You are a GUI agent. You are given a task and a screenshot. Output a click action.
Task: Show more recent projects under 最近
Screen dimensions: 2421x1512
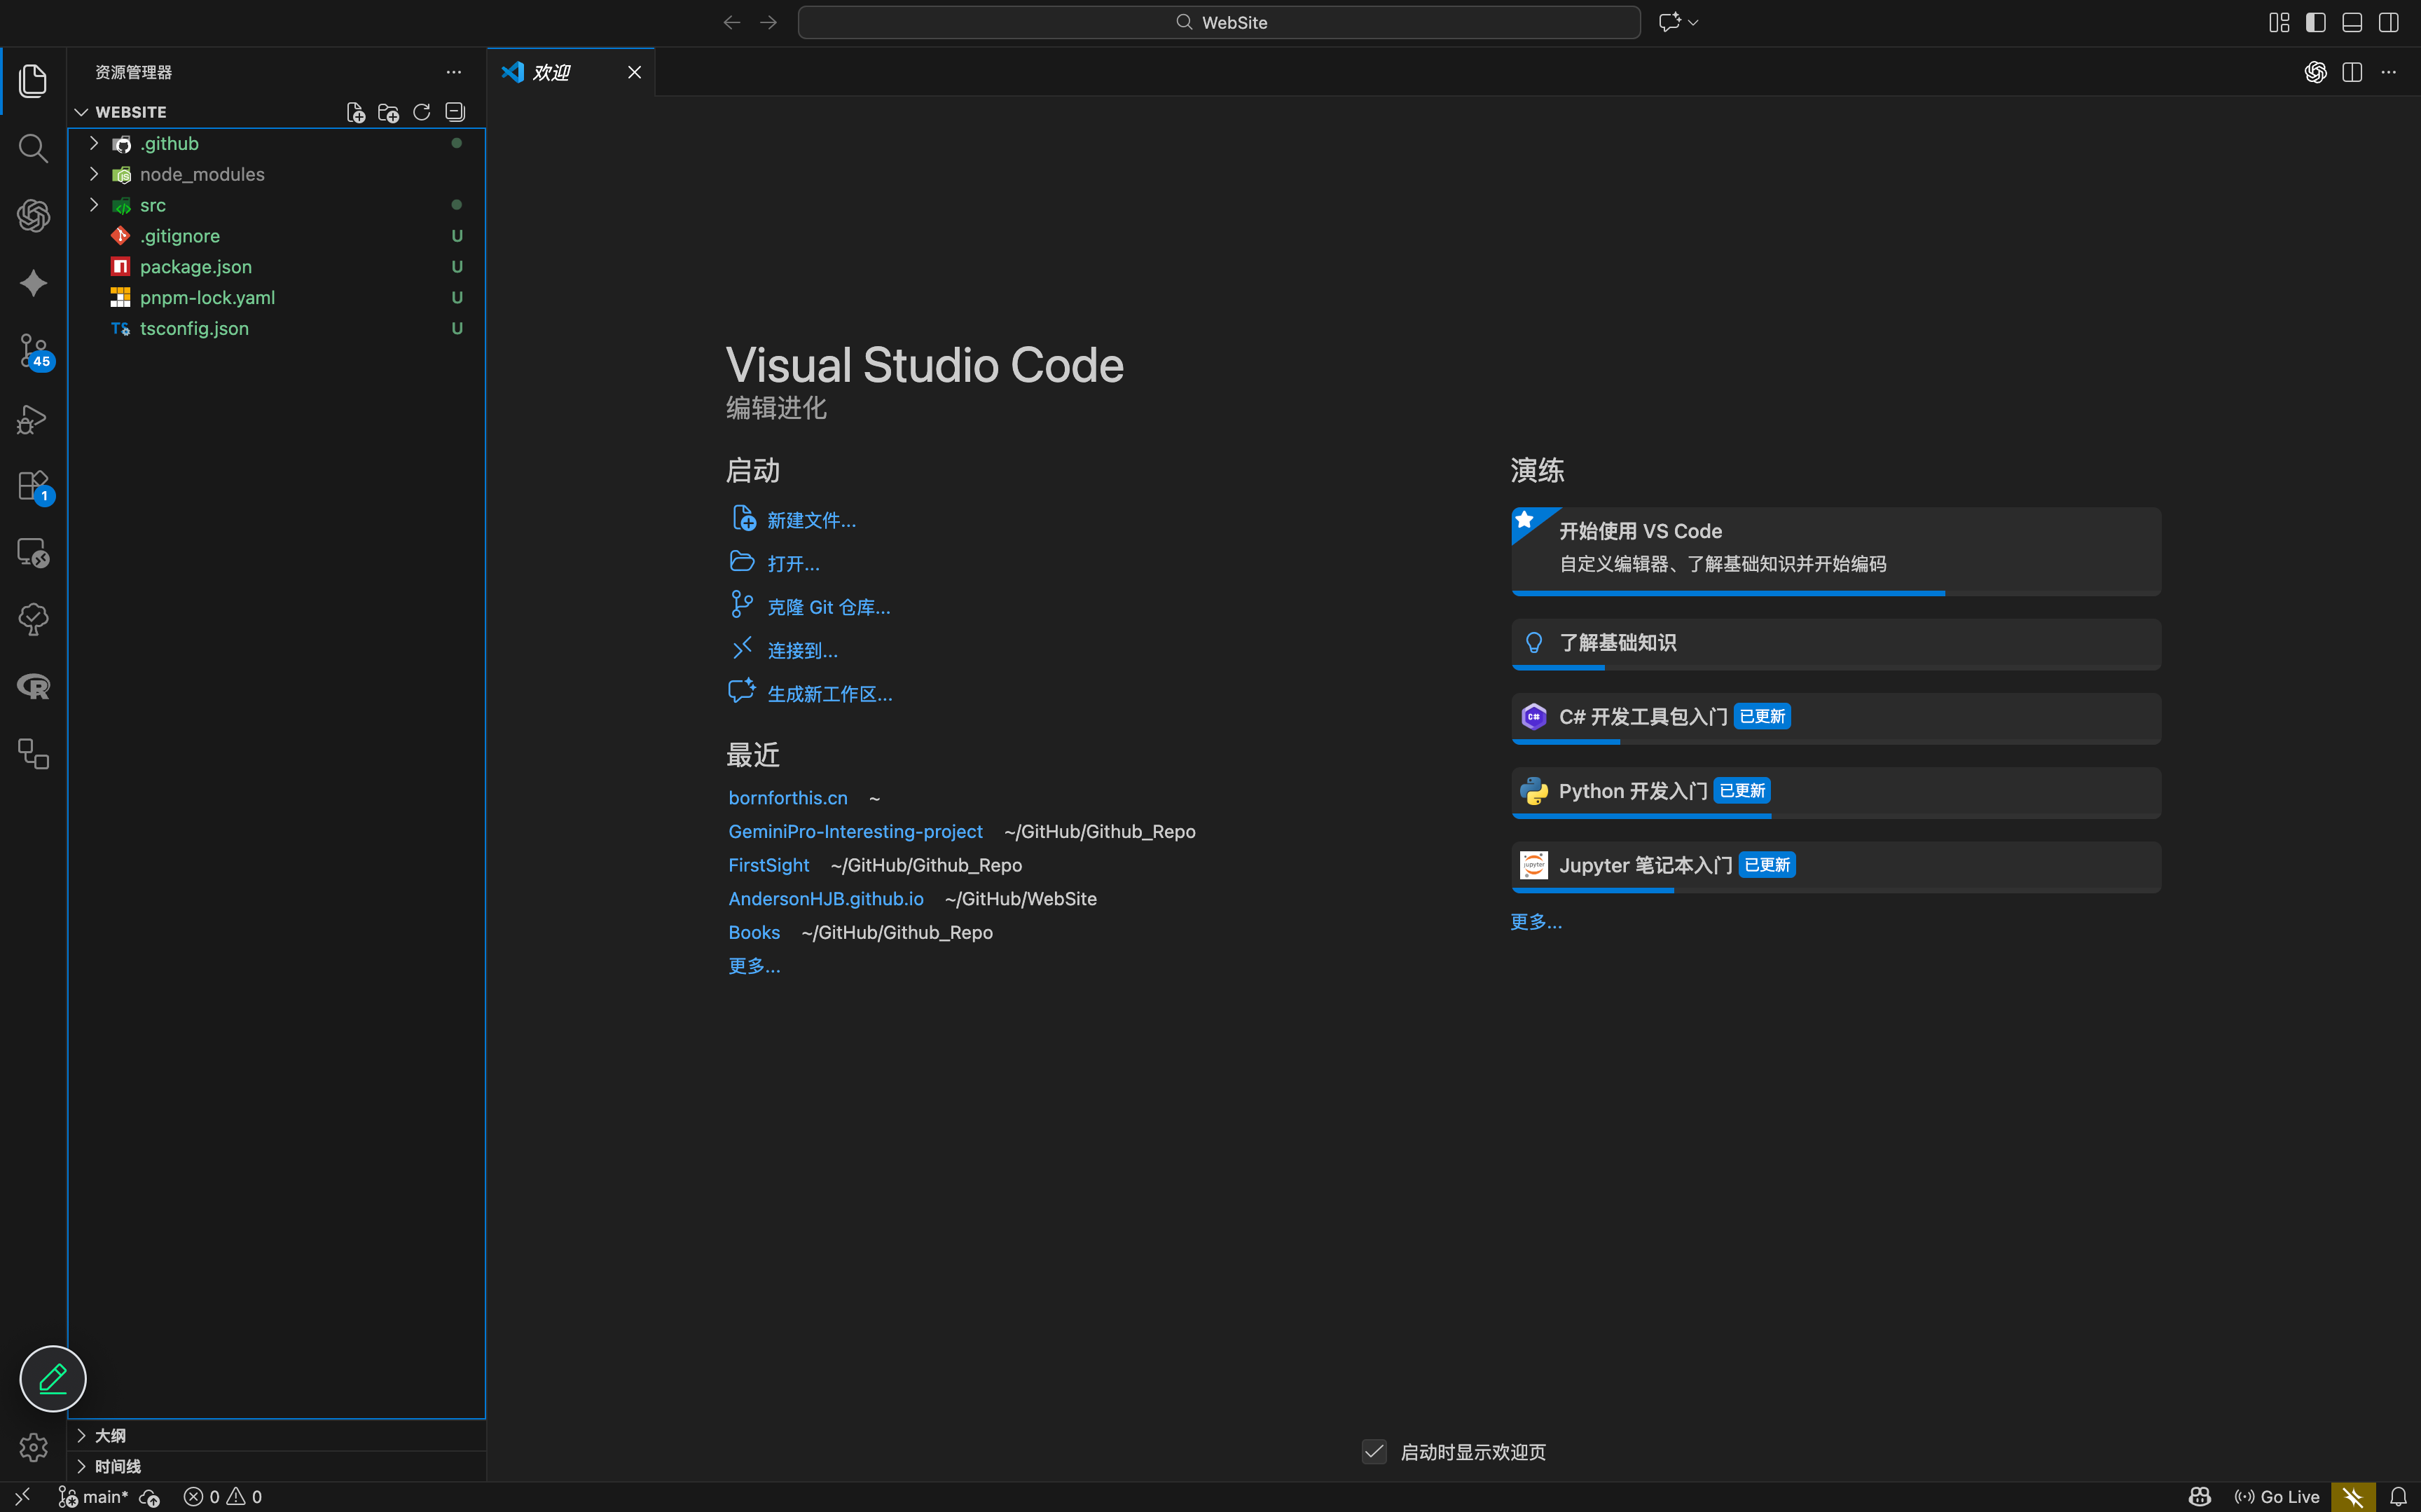pos(754,966)
